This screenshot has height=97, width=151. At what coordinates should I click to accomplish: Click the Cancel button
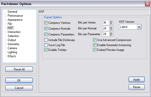(19, 88)
